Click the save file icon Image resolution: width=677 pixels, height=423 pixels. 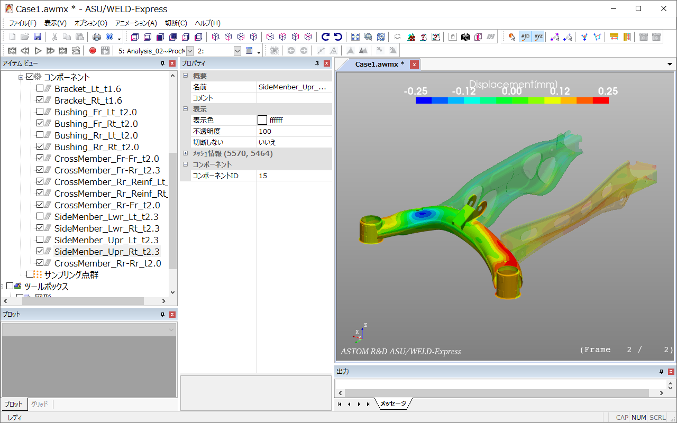point(38,37)
